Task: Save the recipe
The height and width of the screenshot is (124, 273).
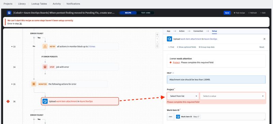Action: [x=227, y=13]
